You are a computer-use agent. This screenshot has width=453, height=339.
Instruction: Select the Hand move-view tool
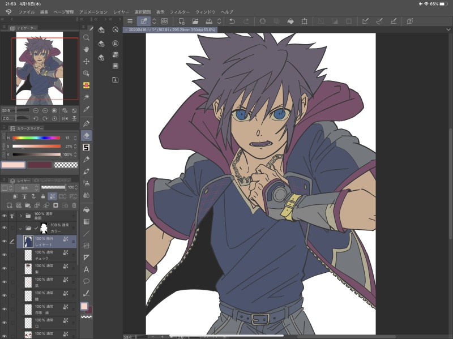coord(87,49)
